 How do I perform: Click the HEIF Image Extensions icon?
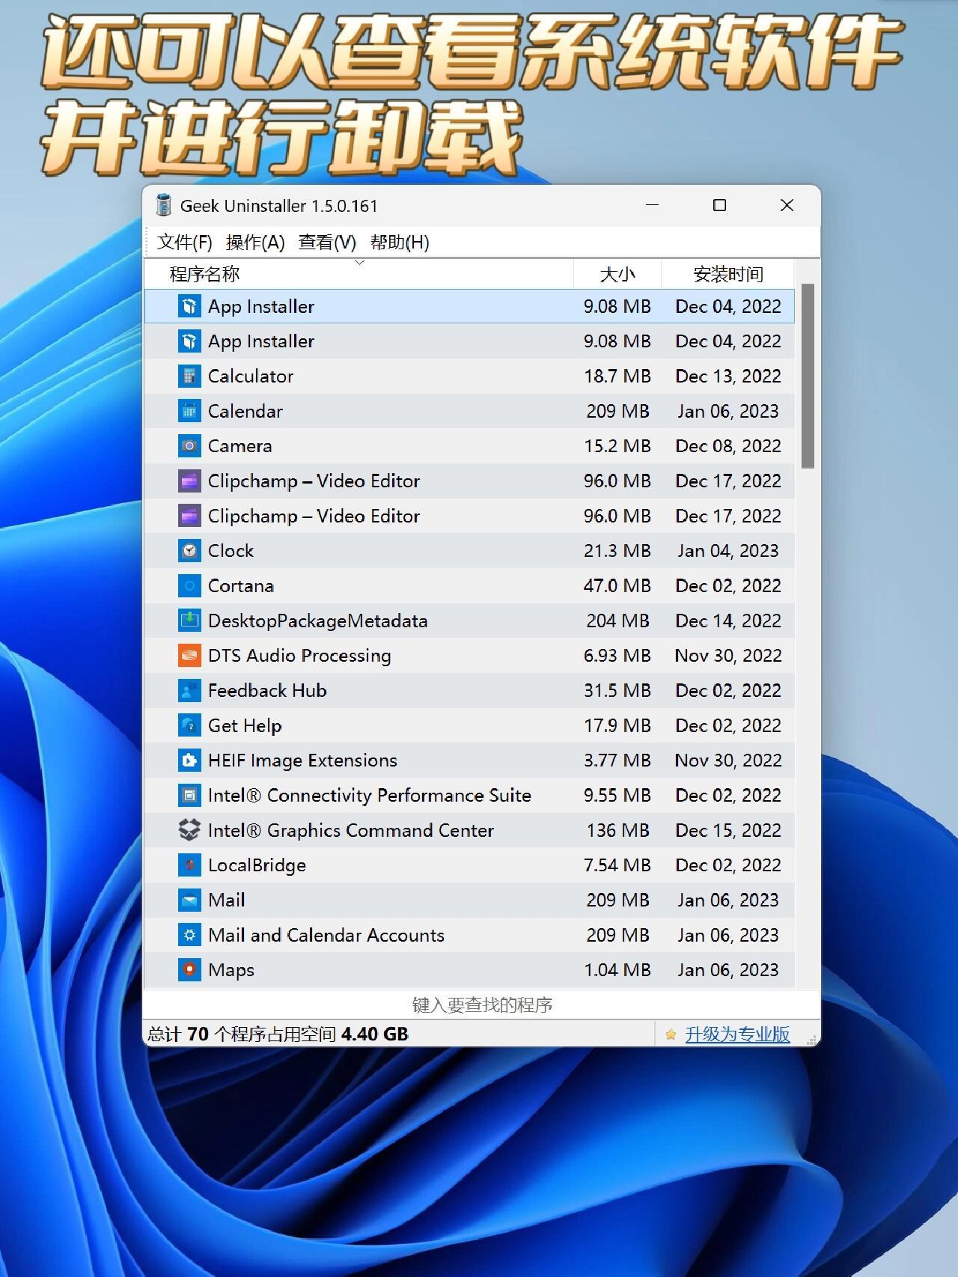coord(189,761)
